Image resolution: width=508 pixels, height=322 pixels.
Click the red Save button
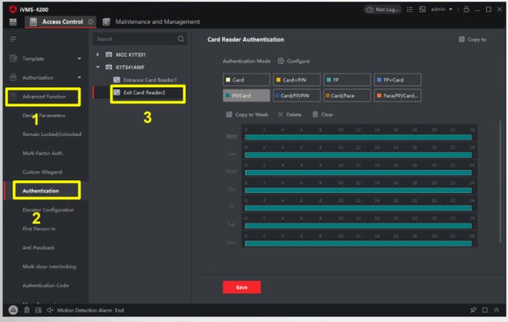(242, 287)
